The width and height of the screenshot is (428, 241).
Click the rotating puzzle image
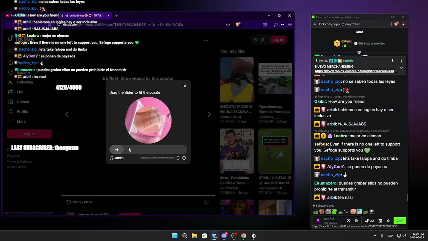(x=148, y=120)
